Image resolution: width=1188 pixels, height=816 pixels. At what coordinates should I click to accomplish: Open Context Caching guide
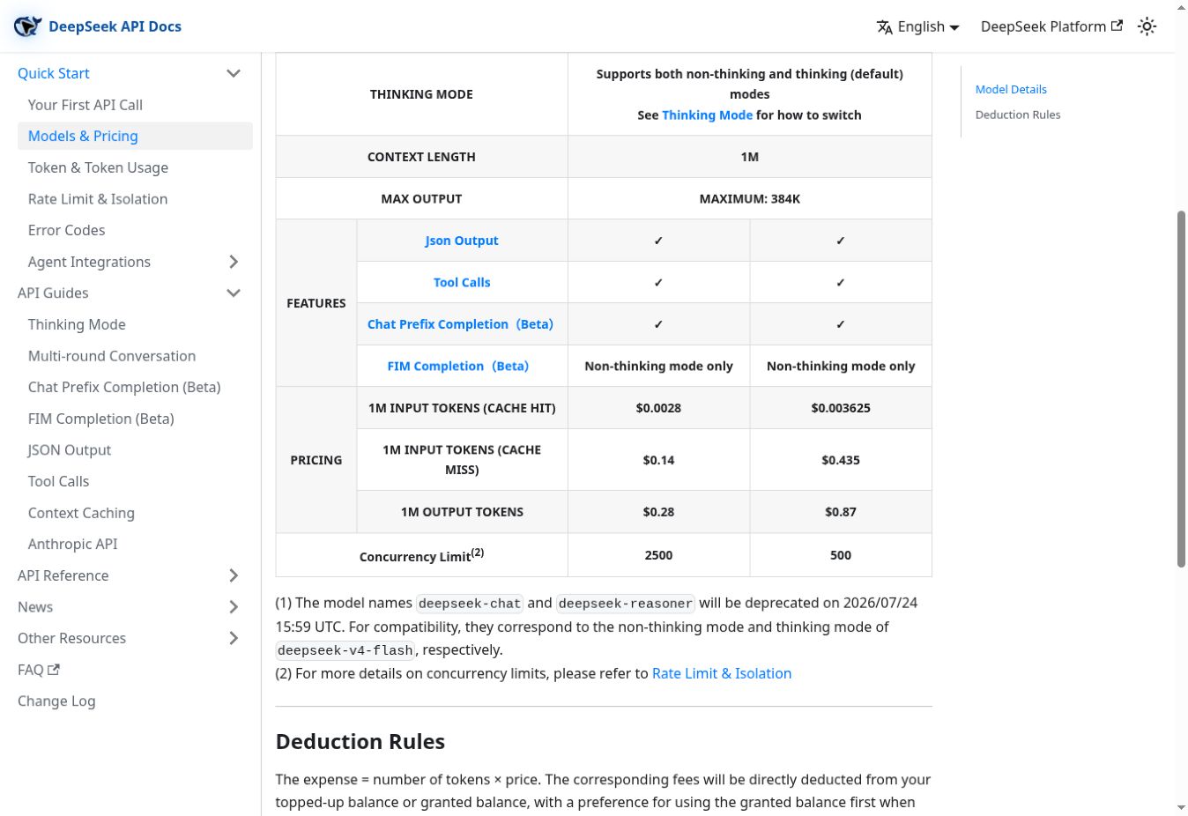[x=81, y=513]
